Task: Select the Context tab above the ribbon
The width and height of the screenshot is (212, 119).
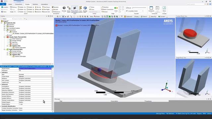Action: pyautogui.click(x=19, y=1)
